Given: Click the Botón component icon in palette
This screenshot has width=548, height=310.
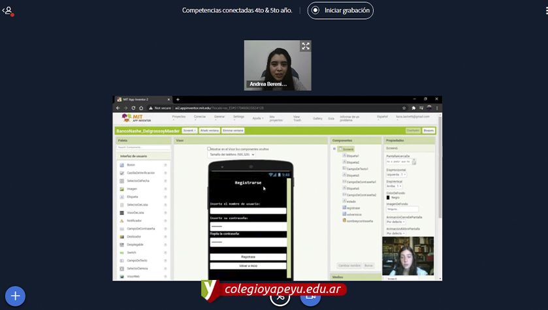Looking at the screenshot, I should 121,165.
